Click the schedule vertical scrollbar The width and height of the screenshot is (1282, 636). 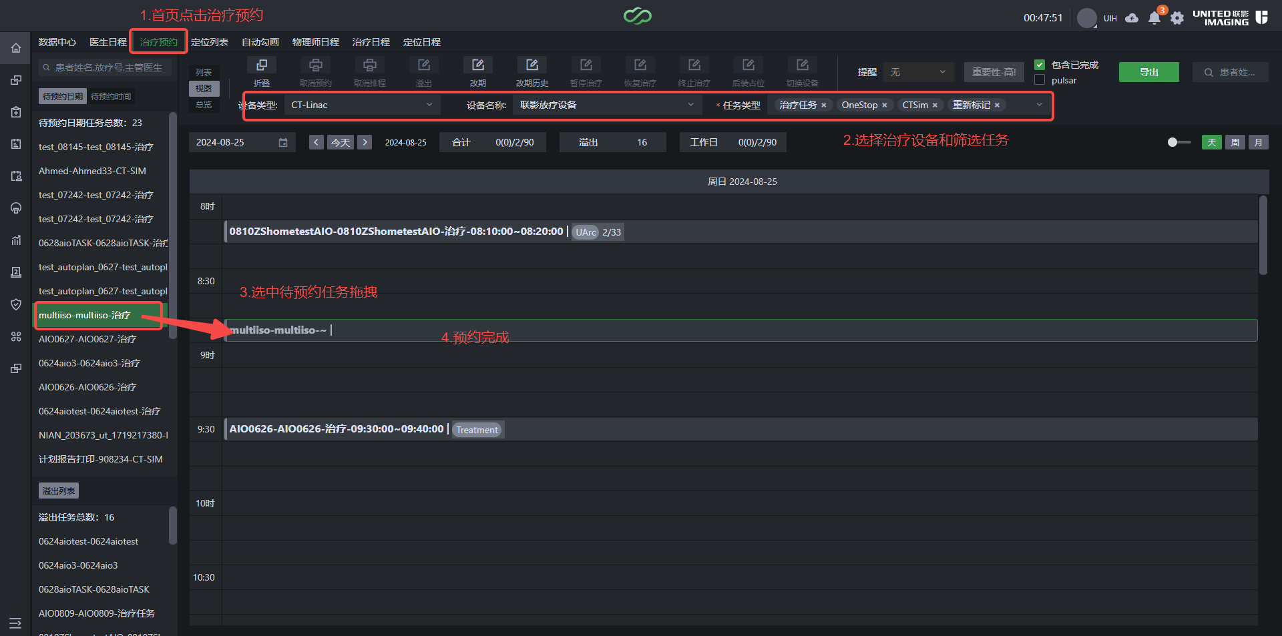(x=1263, y=235)
